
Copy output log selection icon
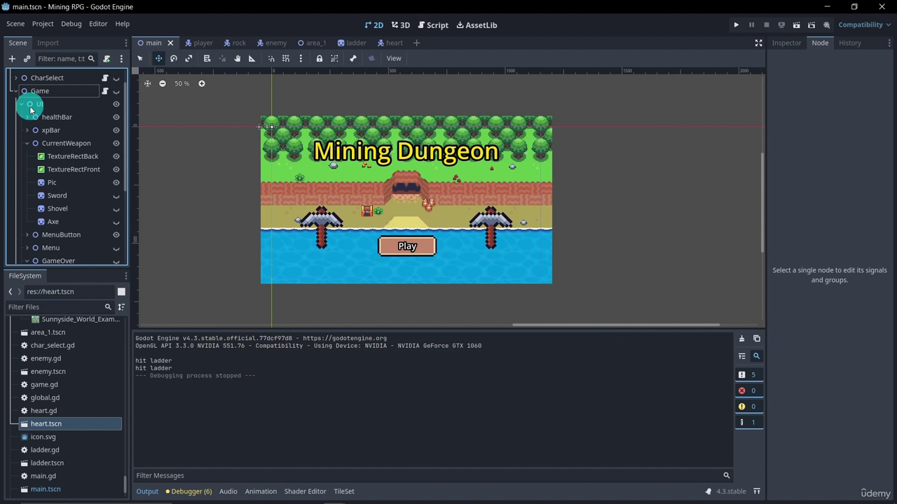pyautogui.click(x=757, y=339)
